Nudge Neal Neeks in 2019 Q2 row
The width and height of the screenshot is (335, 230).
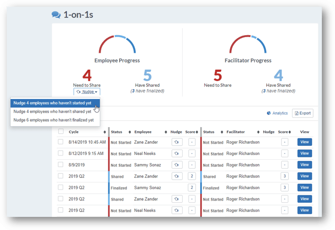click(177, 210)
